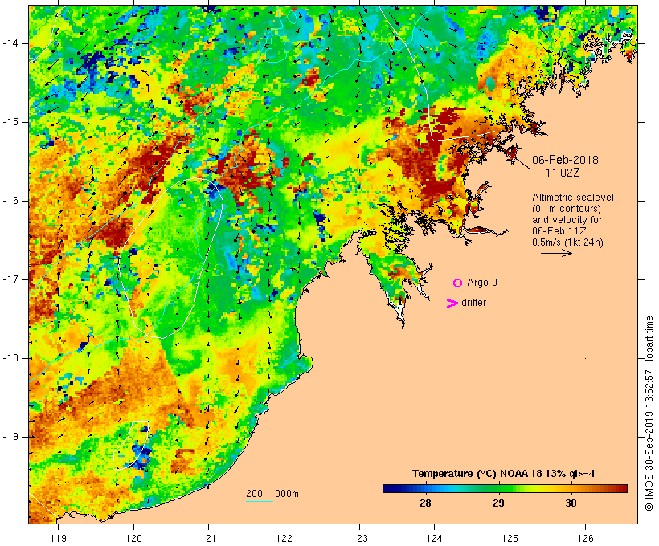Click the 'Argo 0' legend label
This screenshot has width=659, height=546.
click(x=482, y=283)
